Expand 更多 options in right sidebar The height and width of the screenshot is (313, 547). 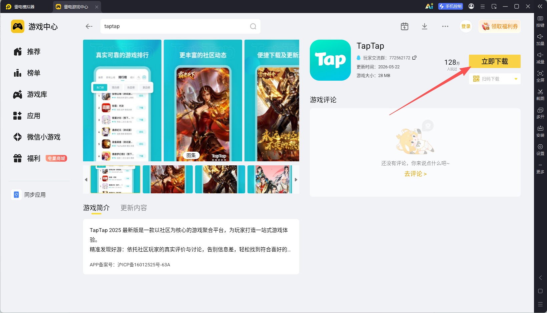point(540,168)
